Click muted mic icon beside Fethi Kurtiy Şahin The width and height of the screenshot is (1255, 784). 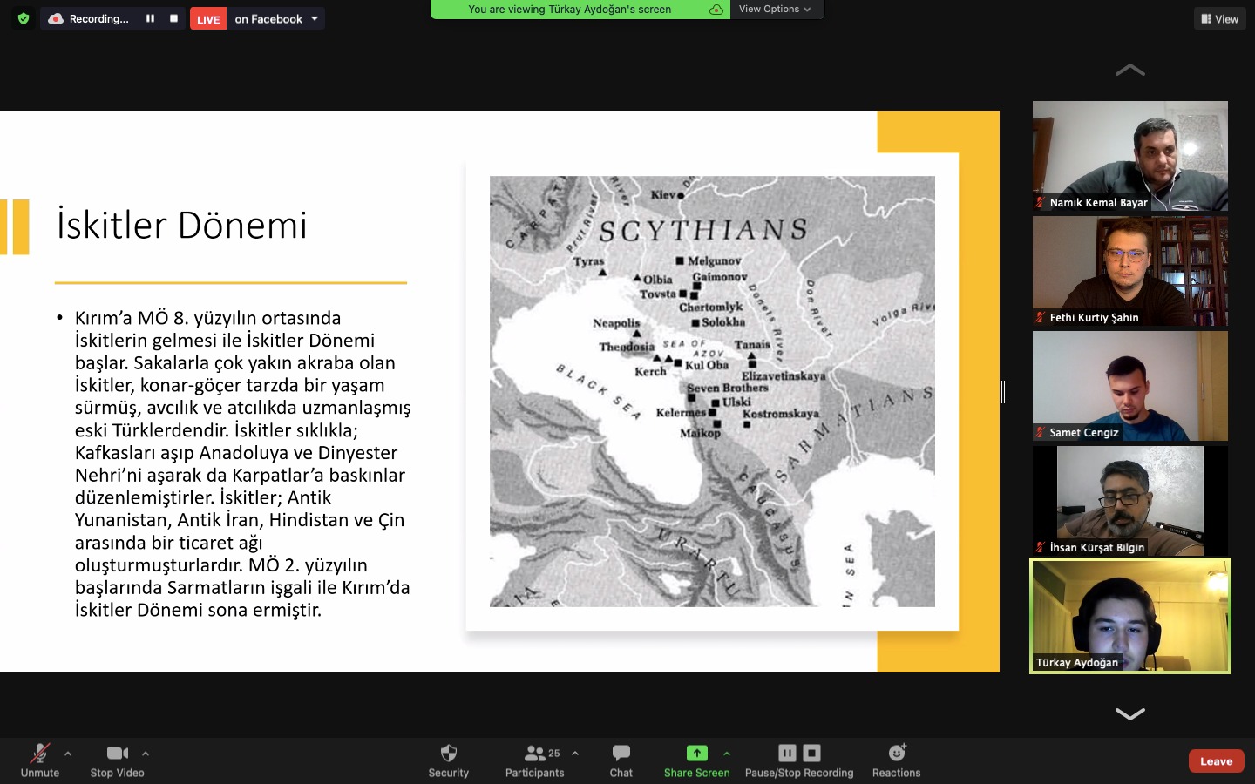click(1040, 318)
